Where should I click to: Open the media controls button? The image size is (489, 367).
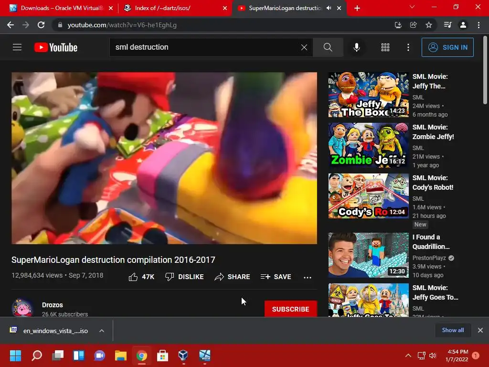click(x=447, y=25)
